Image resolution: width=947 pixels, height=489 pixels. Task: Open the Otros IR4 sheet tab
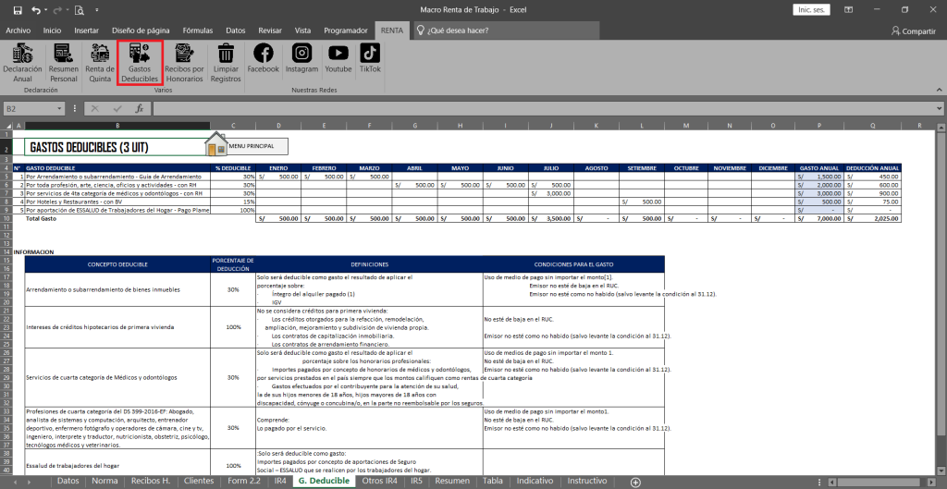379,482
